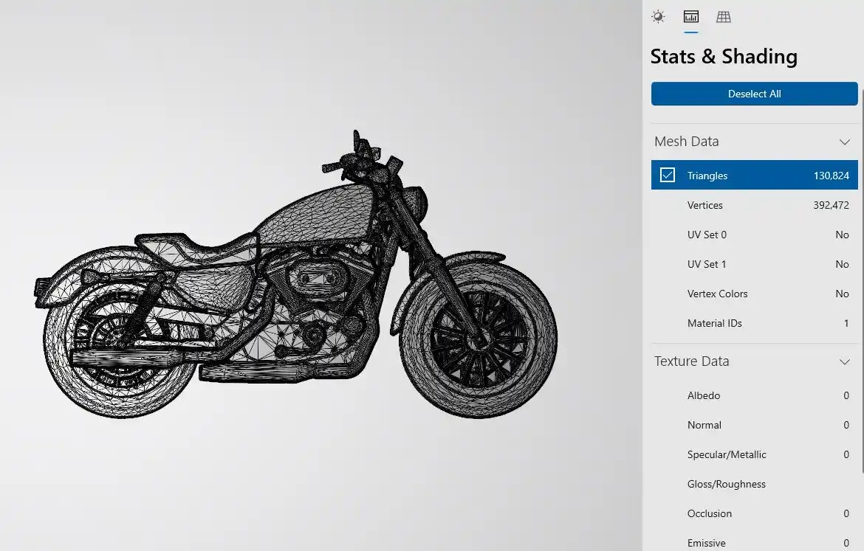This screenshot has width=864, height=551.
Task: Select the UV Set 0 row
Action: click(753, 235)
